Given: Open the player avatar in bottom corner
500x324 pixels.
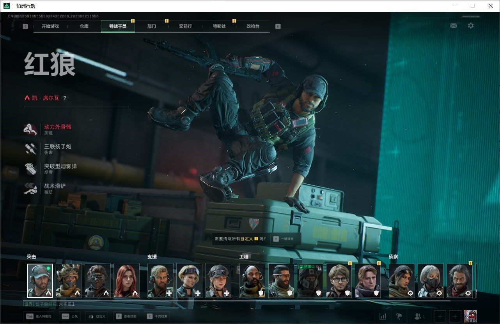Looking at the screenshot, I should [x=470, y=316].
